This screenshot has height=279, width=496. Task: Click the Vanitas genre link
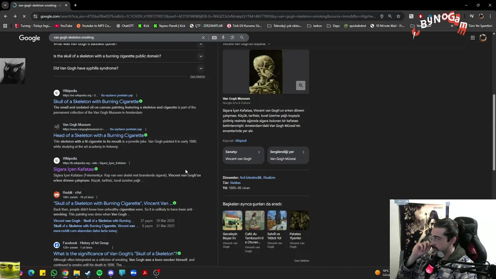pos(235,183)
